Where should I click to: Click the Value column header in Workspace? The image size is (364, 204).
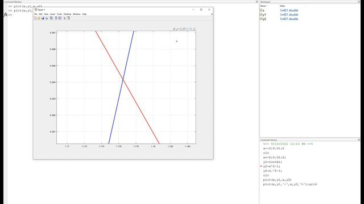282,6
